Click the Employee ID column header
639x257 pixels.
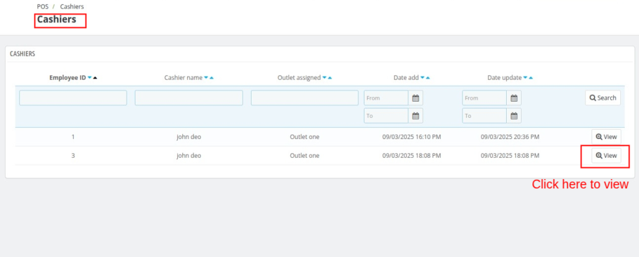click(67, 78)
